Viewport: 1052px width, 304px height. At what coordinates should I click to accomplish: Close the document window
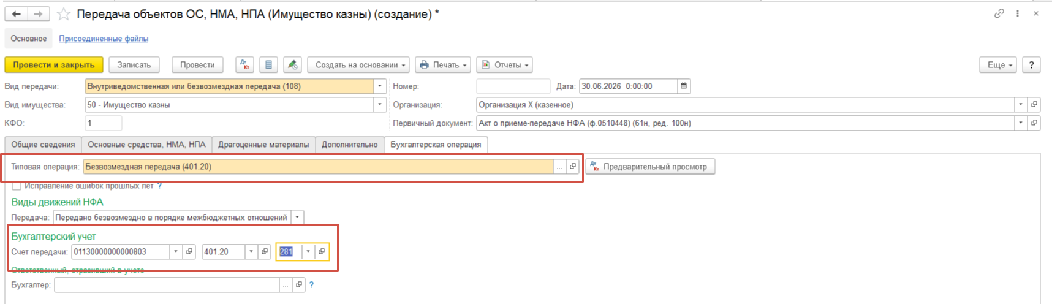1036,13
